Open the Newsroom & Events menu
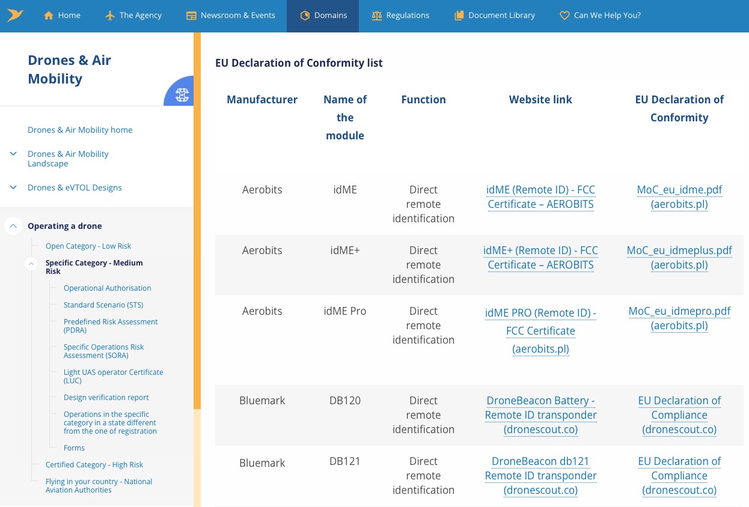The width and height of the screenshot is (749, 507). (231, 16)
